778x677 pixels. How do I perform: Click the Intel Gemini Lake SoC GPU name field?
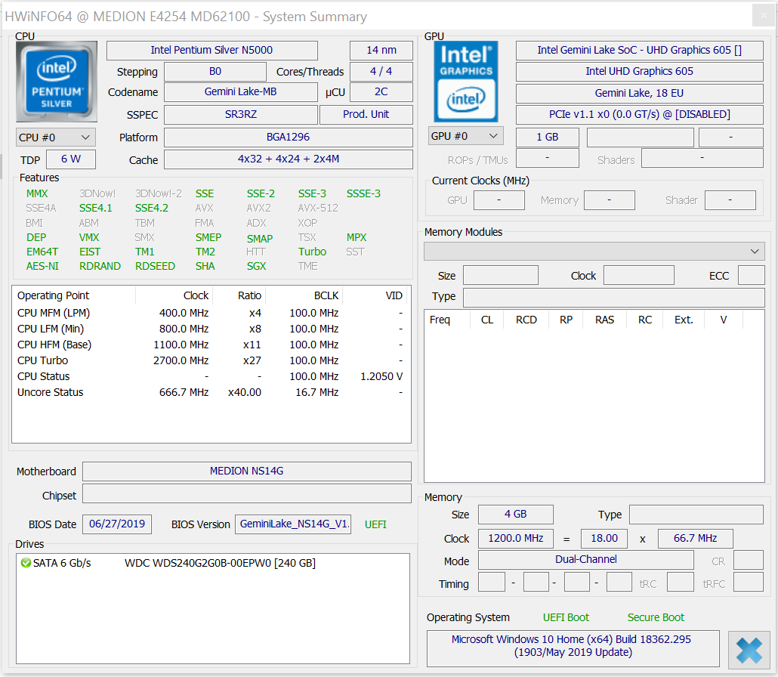click(x=640, y=50)
